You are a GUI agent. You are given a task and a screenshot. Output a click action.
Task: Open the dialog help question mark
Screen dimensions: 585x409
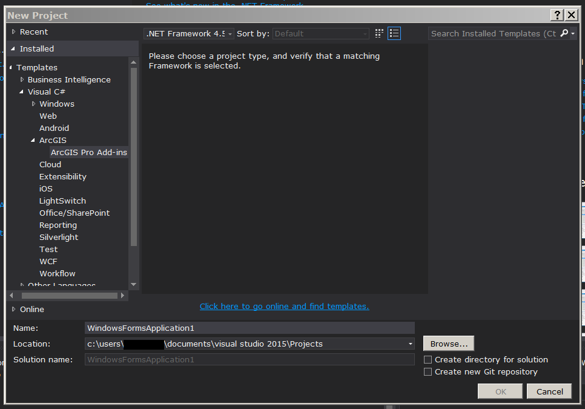(557, 15)
